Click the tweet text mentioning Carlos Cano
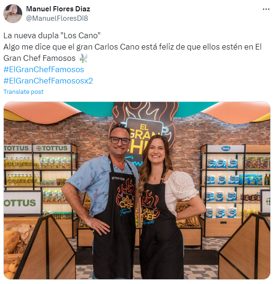 click(x=132, y=52)
